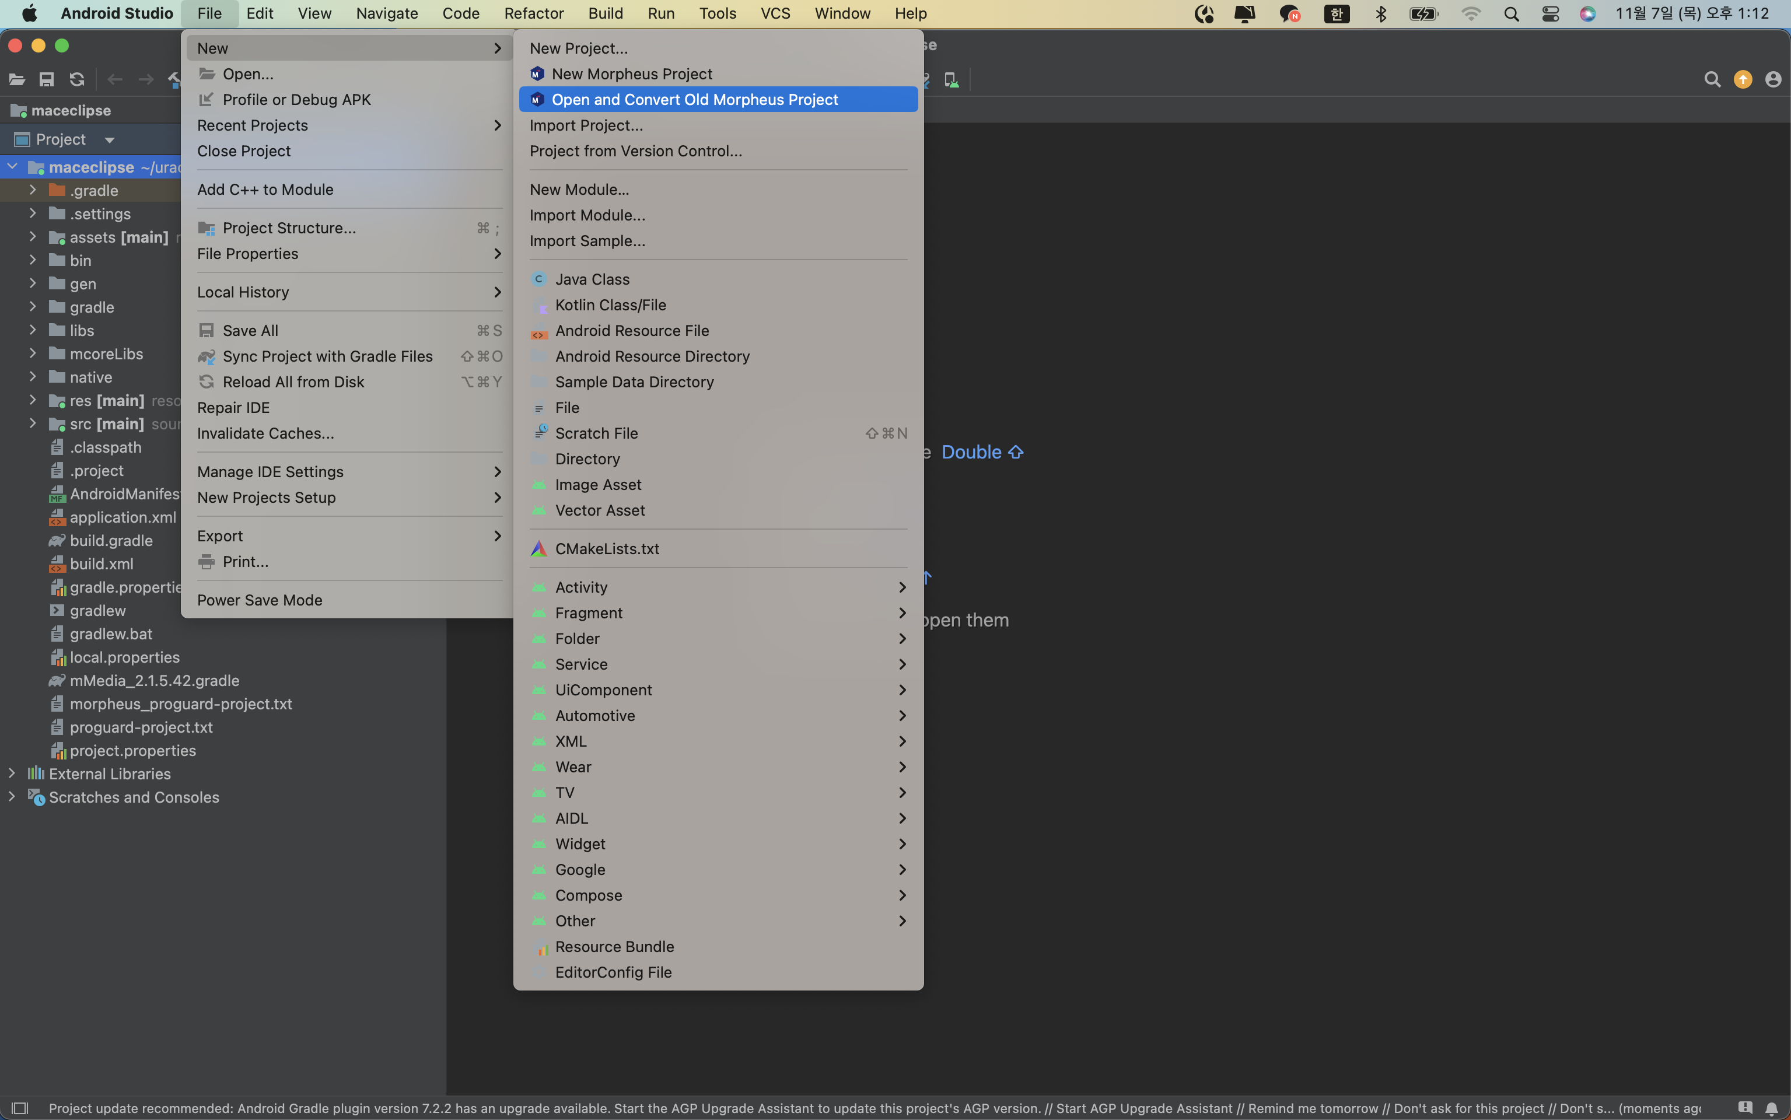Select the build.gradle file in tree
Image resolution: width=1791 pixels, height=1120 pixels.
111,541
